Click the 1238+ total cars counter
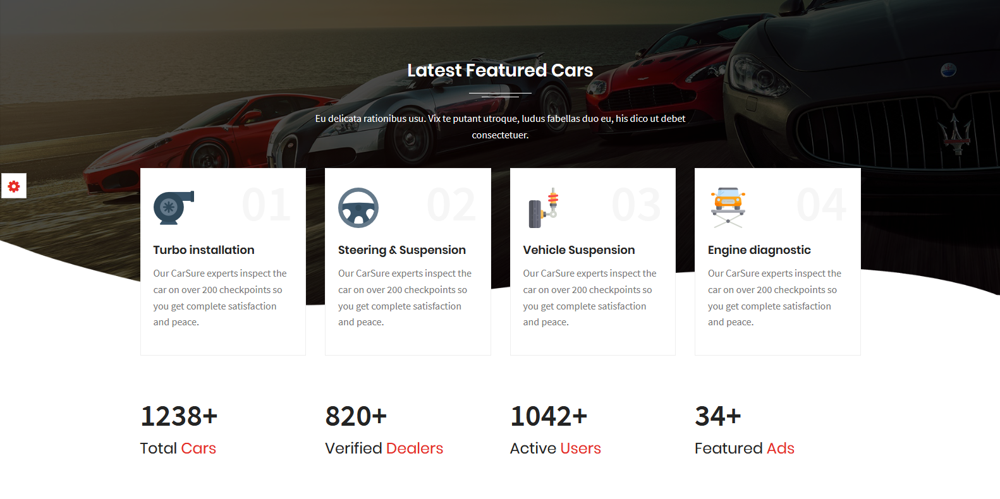The height and width of the screenshot is (499, 1000). (x=179, y=416)
